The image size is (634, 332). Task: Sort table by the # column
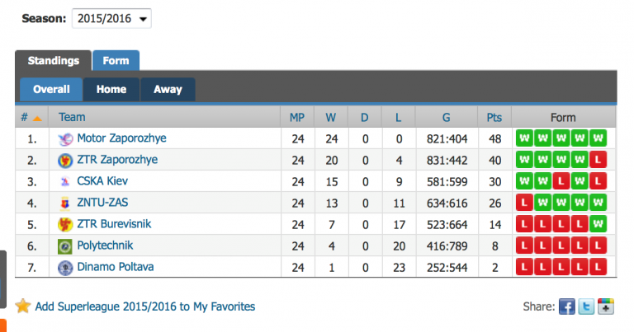[31, 118]
